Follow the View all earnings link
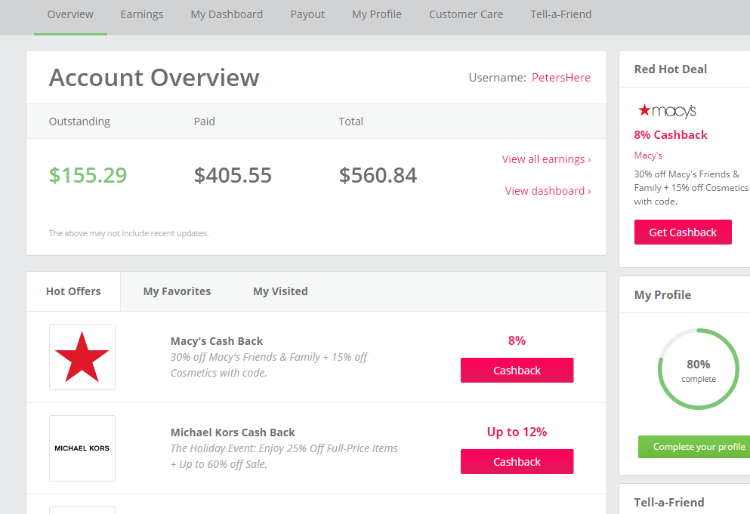Image resolution: width=750 pixels, height=514 pixels. click(546, 159)
